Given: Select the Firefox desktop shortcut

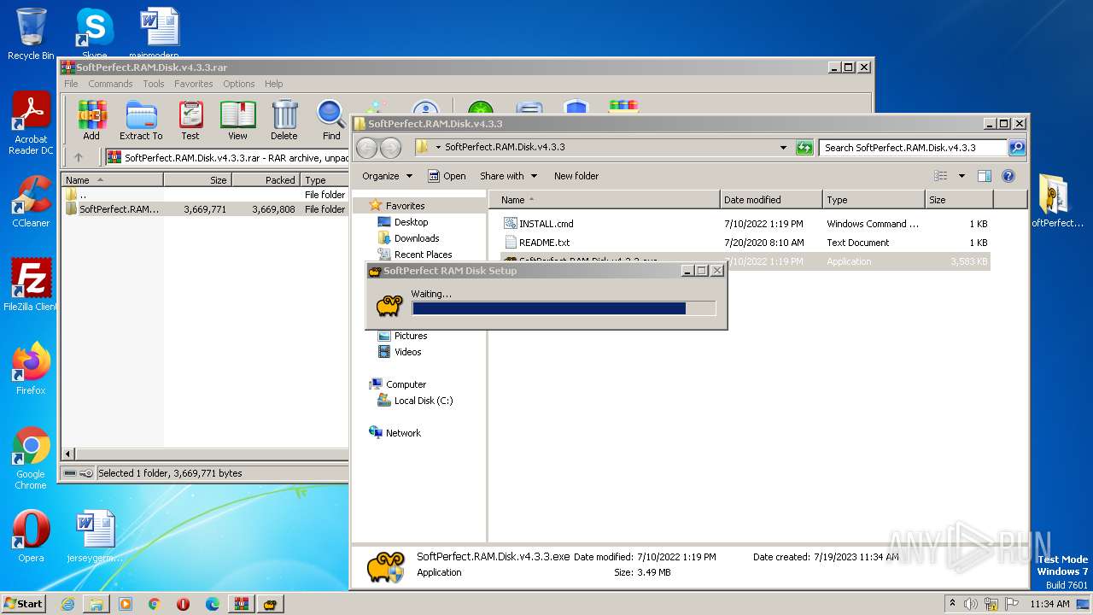Looking at the screenshot, I should 31,369.
